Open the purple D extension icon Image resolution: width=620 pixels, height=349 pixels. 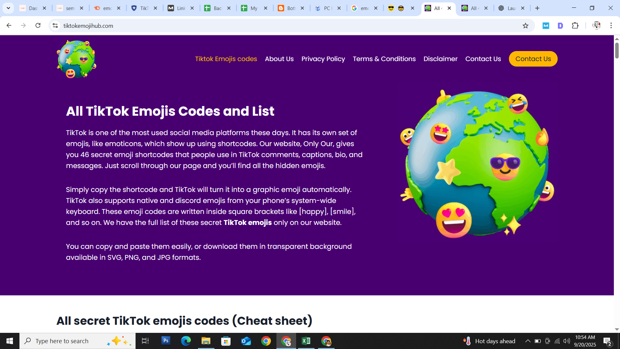(x=560, y=26)
